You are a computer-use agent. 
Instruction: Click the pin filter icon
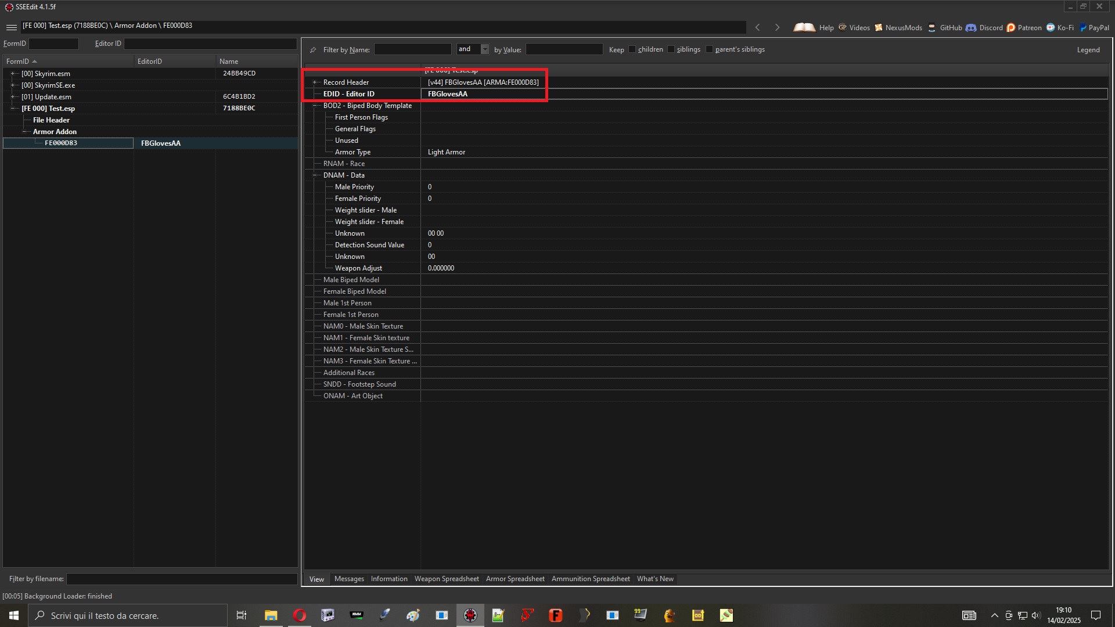313,50
